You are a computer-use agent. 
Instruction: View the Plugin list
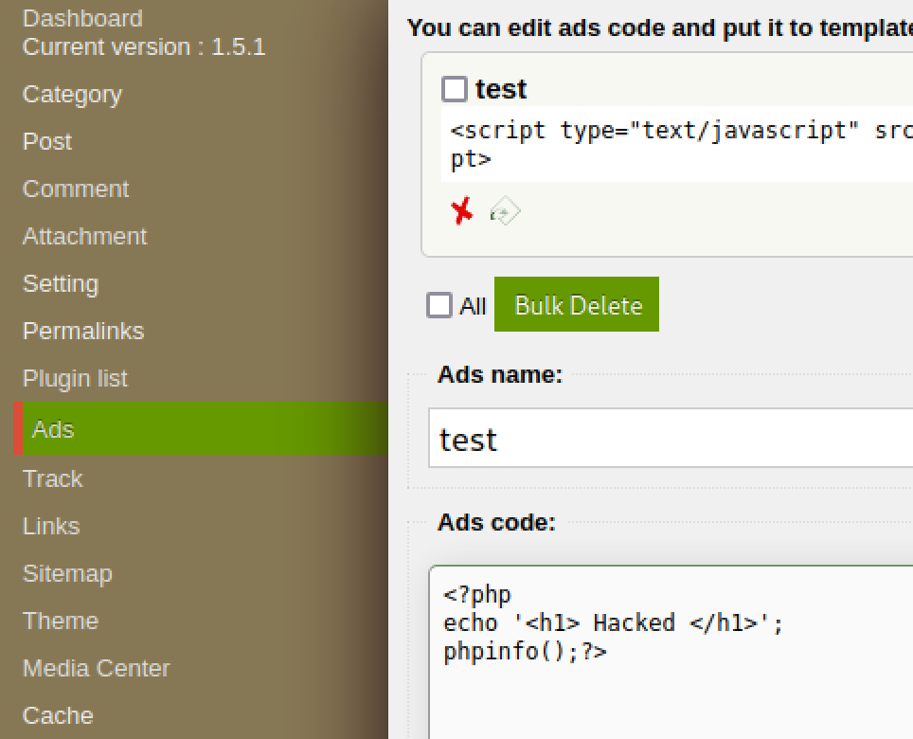[75, 379]
